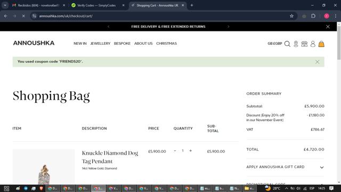Click the address bar URL
The image size is (341, 192).
point(66,16)
